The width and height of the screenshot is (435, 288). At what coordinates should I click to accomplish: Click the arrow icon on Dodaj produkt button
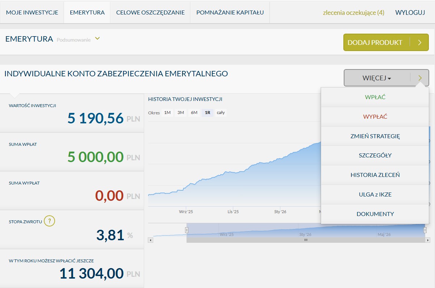(x=420, y=42)
